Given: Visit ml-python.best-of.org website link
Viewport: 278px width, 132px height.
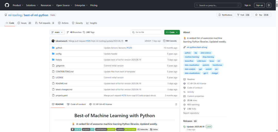Looking at the screenshot, I should point(197,47).
